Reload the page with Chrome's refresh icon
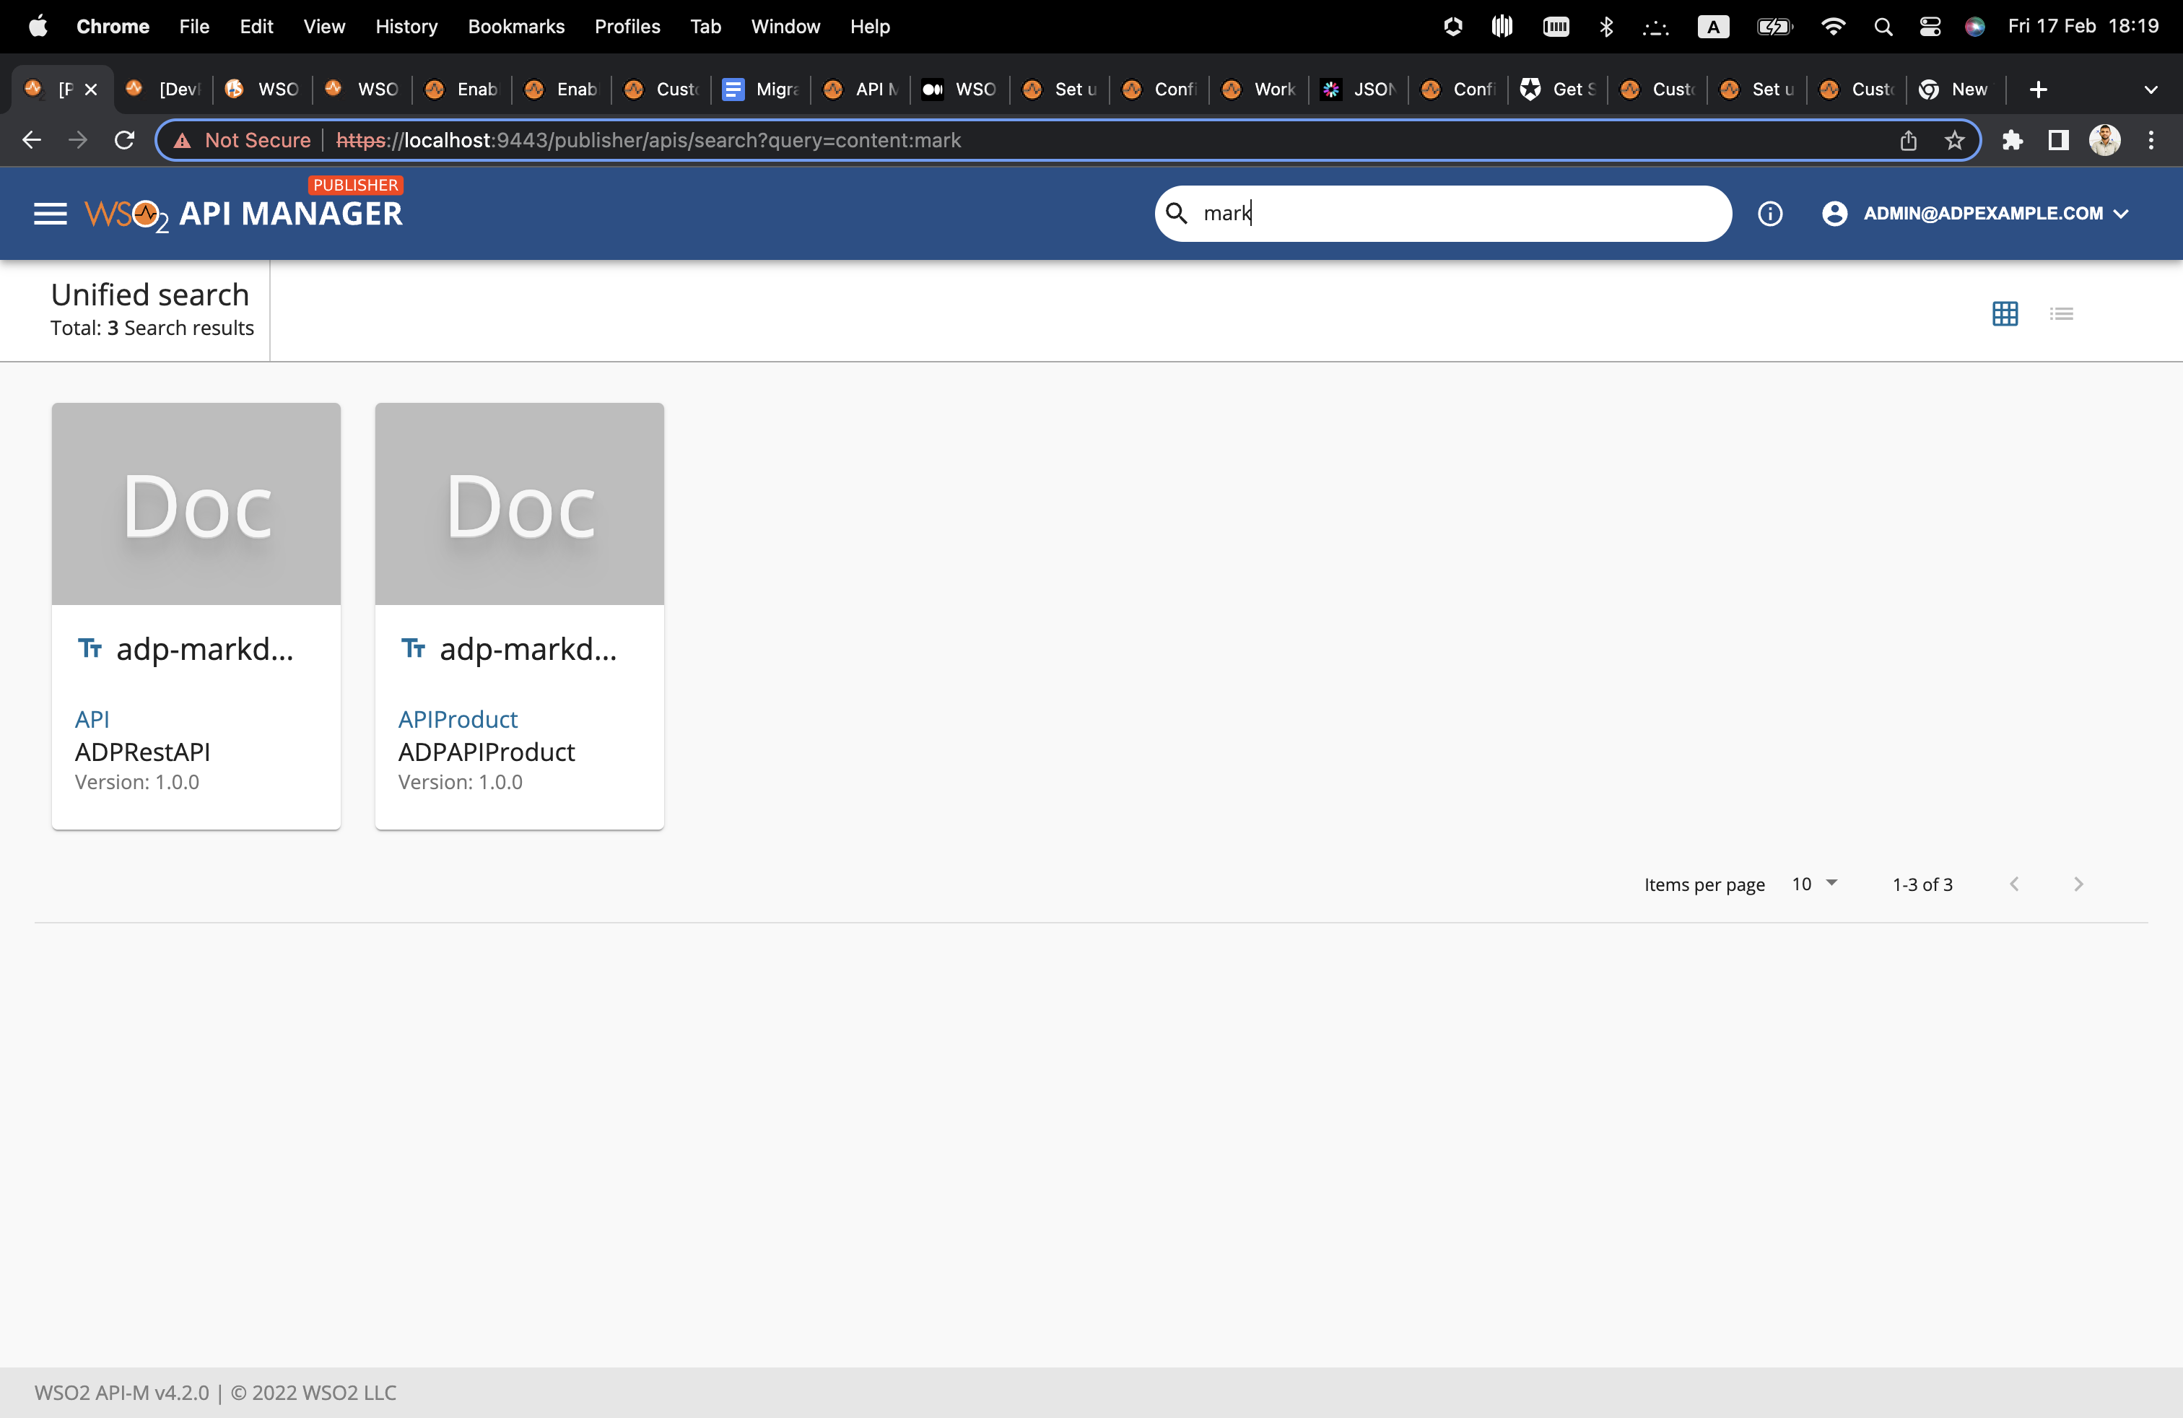The width and height of the screenshot is (2183, 1418). click(124, 139)
